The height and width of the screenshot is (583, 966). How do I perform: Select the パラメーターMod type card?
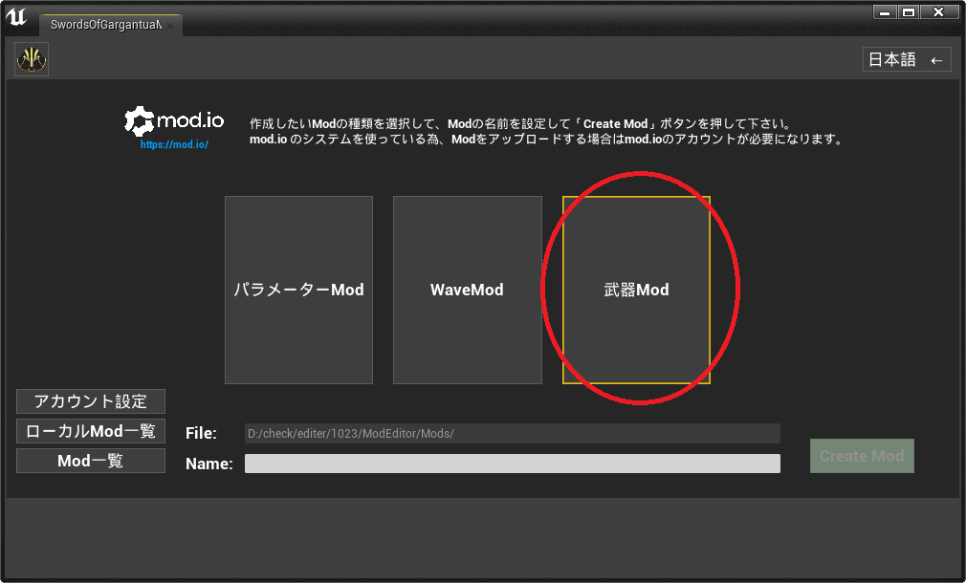point(298,290)
